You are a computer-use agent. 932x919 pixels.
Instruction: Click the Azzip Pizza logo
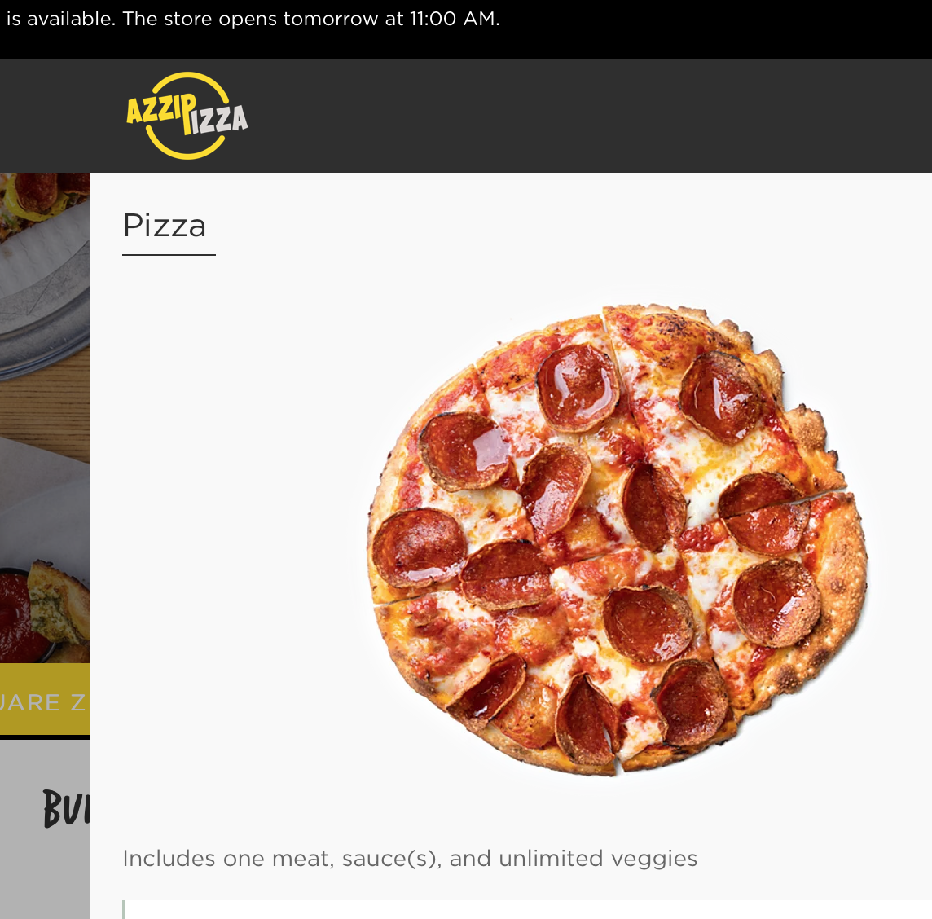click(187, 116)
